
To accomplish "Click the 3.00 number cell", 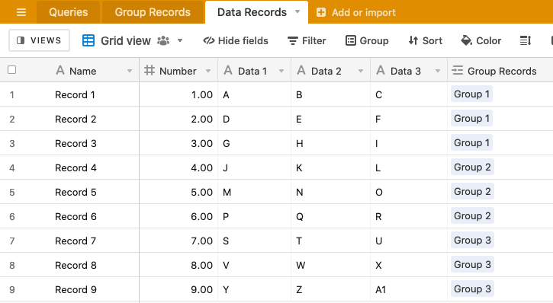I will coord(178,143).
